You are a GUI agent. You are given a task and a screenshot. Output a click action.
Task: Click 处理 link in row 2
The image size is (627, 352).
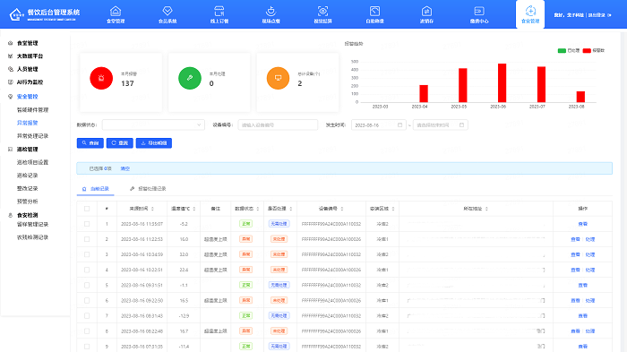point(590,239)
